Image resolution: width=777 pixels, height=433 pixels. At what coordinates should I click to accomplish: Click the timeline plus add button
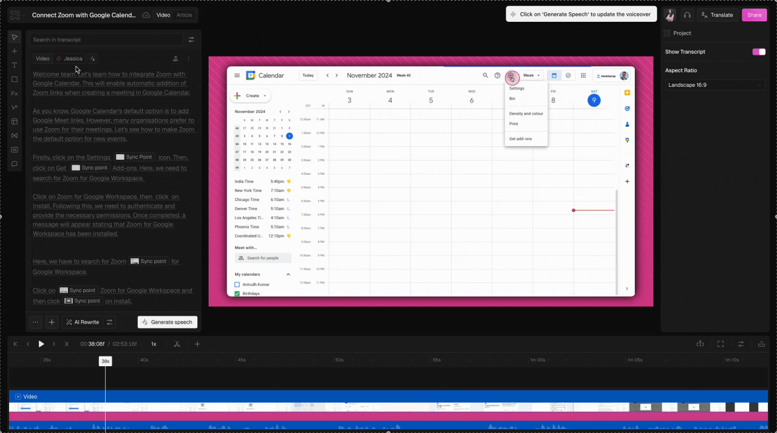coord(197,344)
